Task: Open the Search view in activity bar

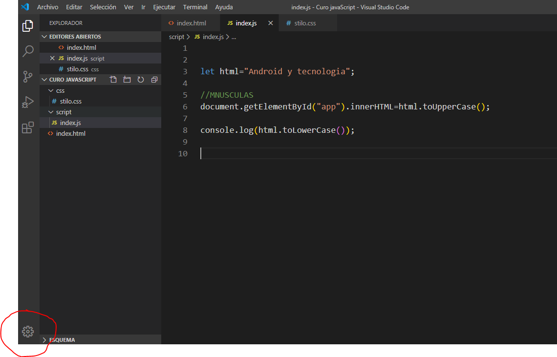Action: (28, 51)
